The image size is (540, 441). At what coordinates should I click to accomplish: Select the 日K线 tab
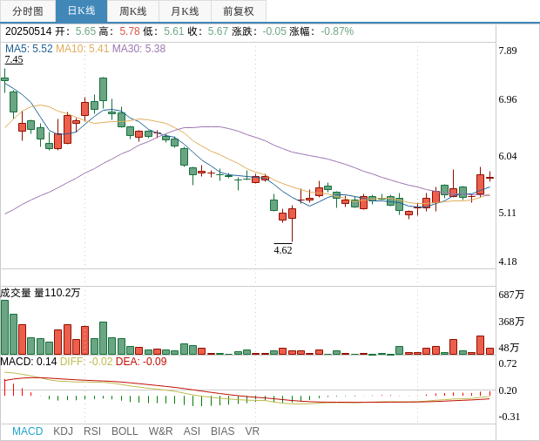[81, 11]
